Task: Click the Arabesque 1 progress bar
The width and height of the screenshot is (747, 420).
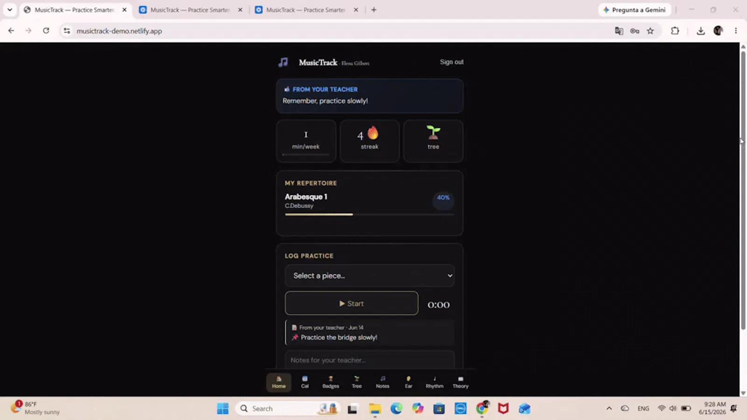Action: [x=370, y=215]
